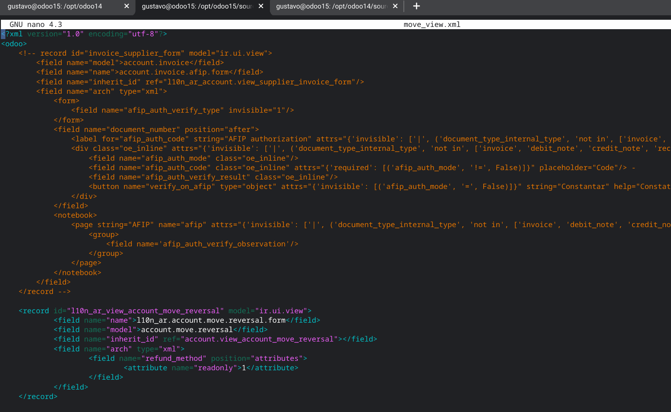Click the readonly attribute line
This screenshot has height=412, width=671.
pos(211,368)
